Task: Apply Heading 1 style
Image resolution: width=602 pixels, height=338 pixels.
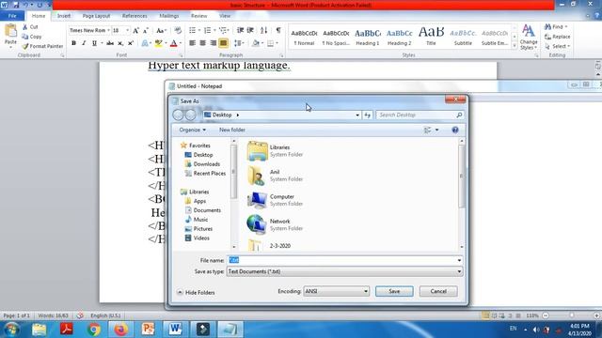Action: [x=368, y=37]
